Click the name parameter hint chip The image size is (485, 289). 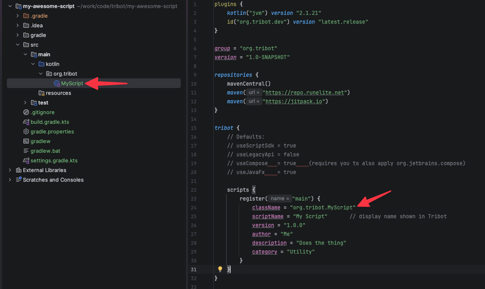[x=279, y=198]
